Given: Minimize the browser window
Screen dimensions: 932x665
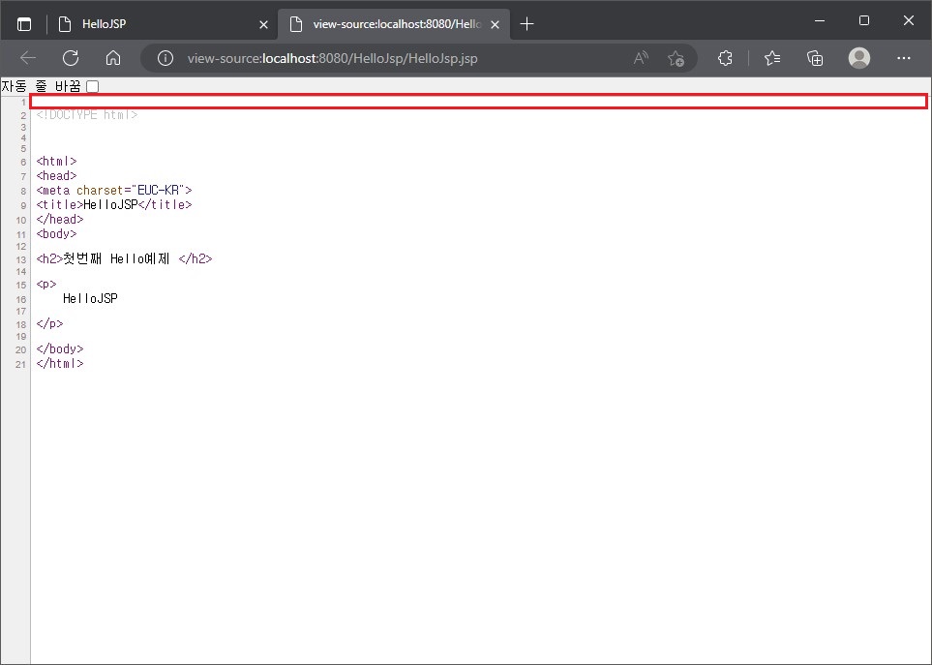Looking at the screenshot, I should (820, 20).
